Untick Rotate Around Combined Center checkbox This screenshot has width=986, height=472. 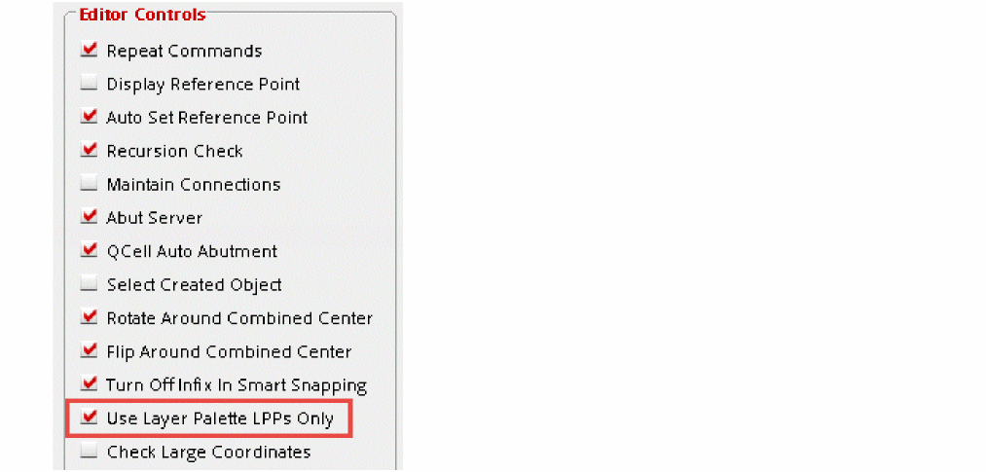(x=90, y=318)
